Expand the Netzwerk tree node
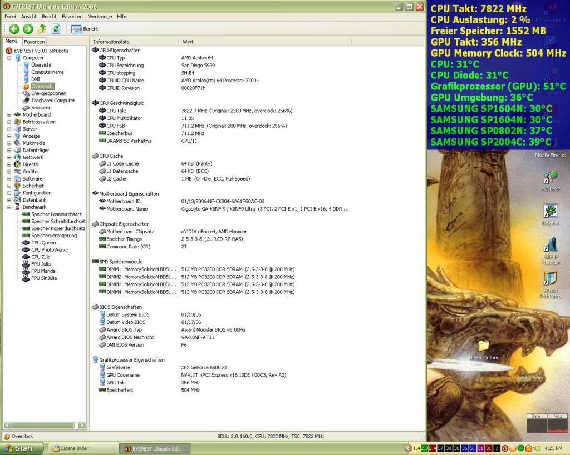The height and width of the screenshot is (455, 570). tap(9, 157)
